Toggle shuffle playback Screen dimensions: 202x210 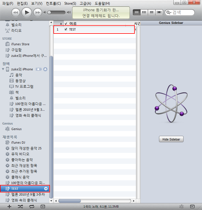click(x=20, y=207)
